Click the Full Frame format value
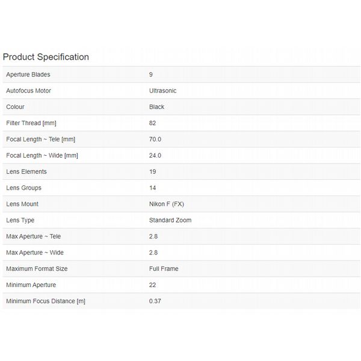This screenshot has width=361, height=361. tap(164, 269)
